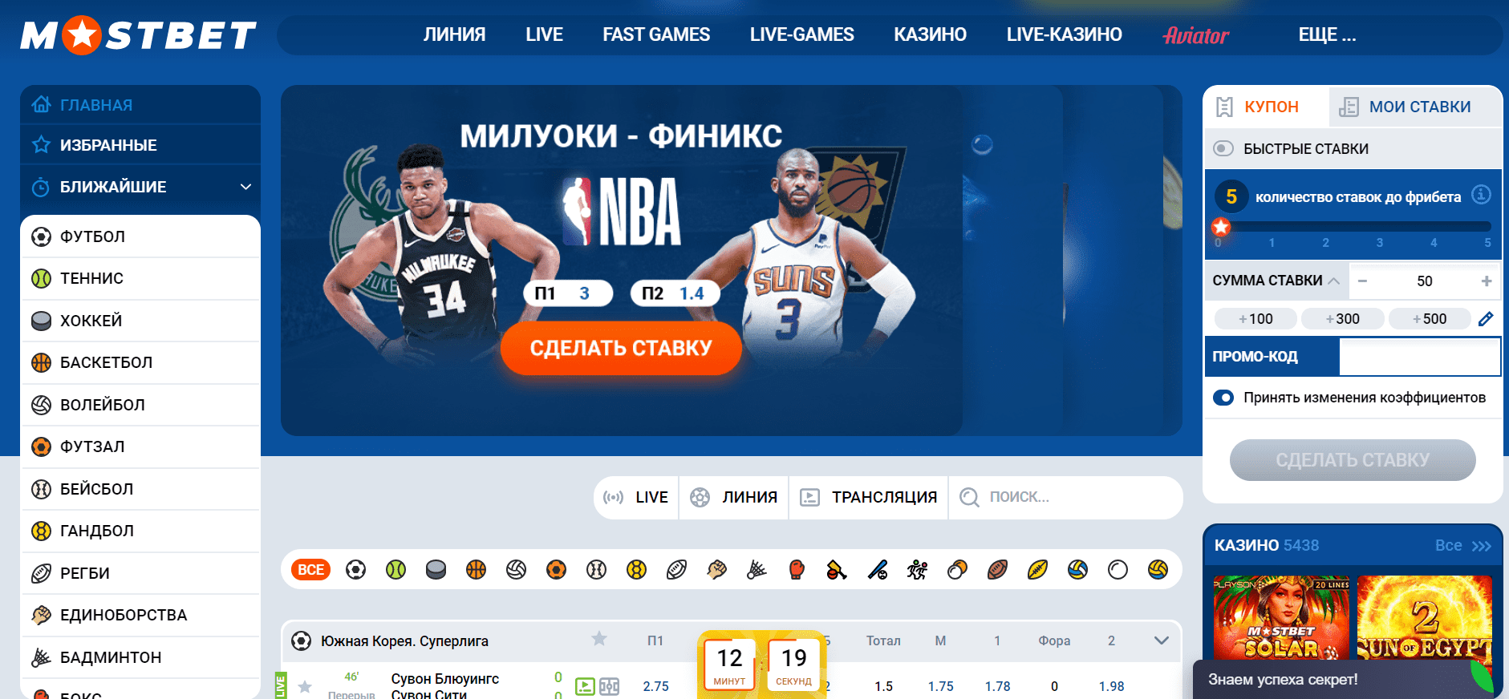The image size is (1509, 699).
Task: Collapse the Сумма ставки chevron
Action: click(1333, 281)
